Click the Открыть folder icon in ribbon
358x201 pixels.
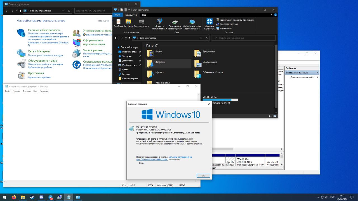point(128,21)
